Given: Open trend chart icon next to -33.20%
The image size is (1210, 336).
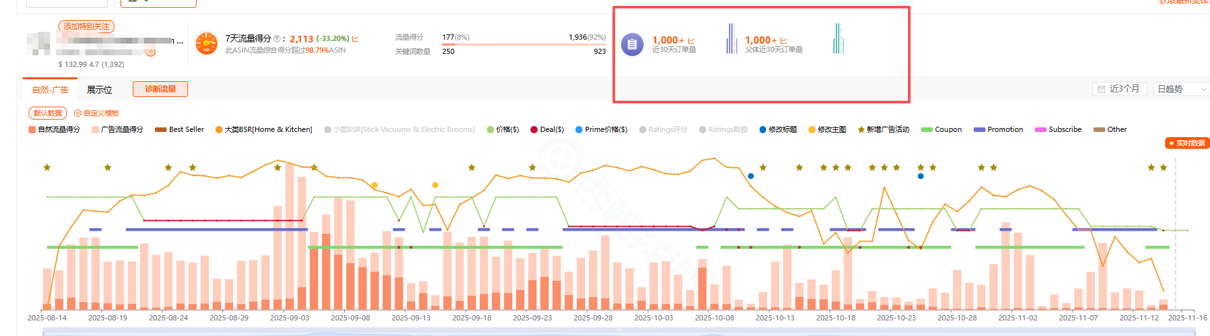Looking at the screenshot, I should 355,39.
